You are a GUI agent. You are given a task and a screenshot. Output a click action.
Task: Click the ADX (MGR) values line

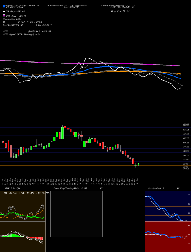[27, 31]
